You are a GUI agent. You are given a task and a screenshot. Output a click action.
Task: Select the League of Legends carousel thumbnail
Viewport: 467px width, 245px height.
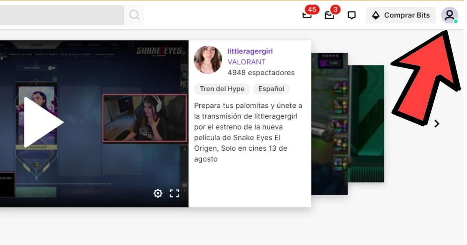tap(329, 124)
